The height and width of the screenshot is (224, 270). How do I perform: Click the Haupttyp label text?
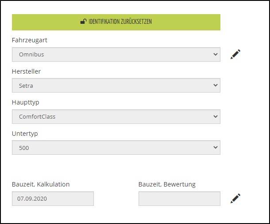click(26, 102)
